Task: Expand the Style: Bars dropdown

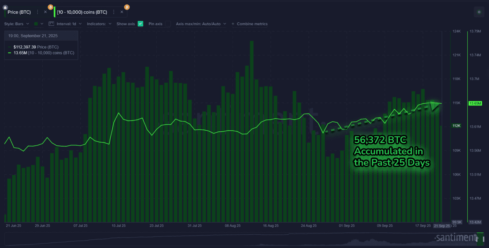Action: point(17,24)
